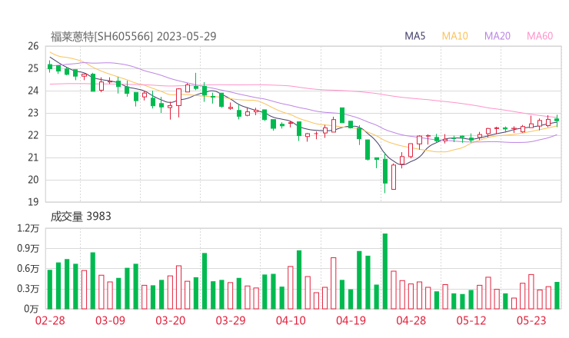
Task: Click the 26 price axis label
Action: point(33,46)
